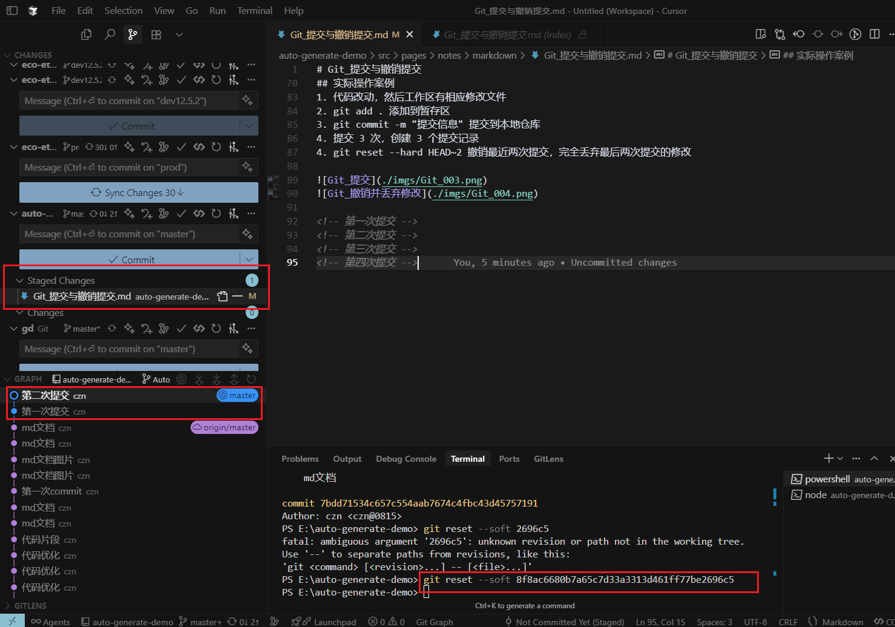Switch to the Debug Console tab
The image size is (895, 627).
pyautogui.click(x=405, y=459)
